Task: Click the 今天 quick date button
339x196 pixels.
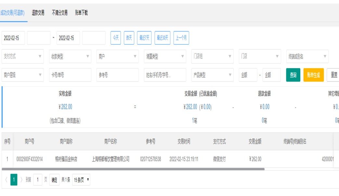Action: pos(116,38)
